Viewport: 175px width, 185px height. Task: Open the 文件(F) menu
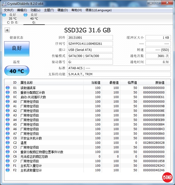point(9,10)
